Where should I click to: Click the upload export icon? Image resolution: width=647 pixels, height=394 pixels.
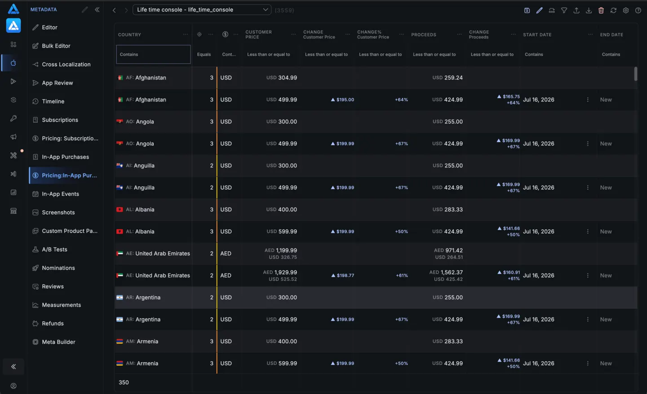coord(576,10)
